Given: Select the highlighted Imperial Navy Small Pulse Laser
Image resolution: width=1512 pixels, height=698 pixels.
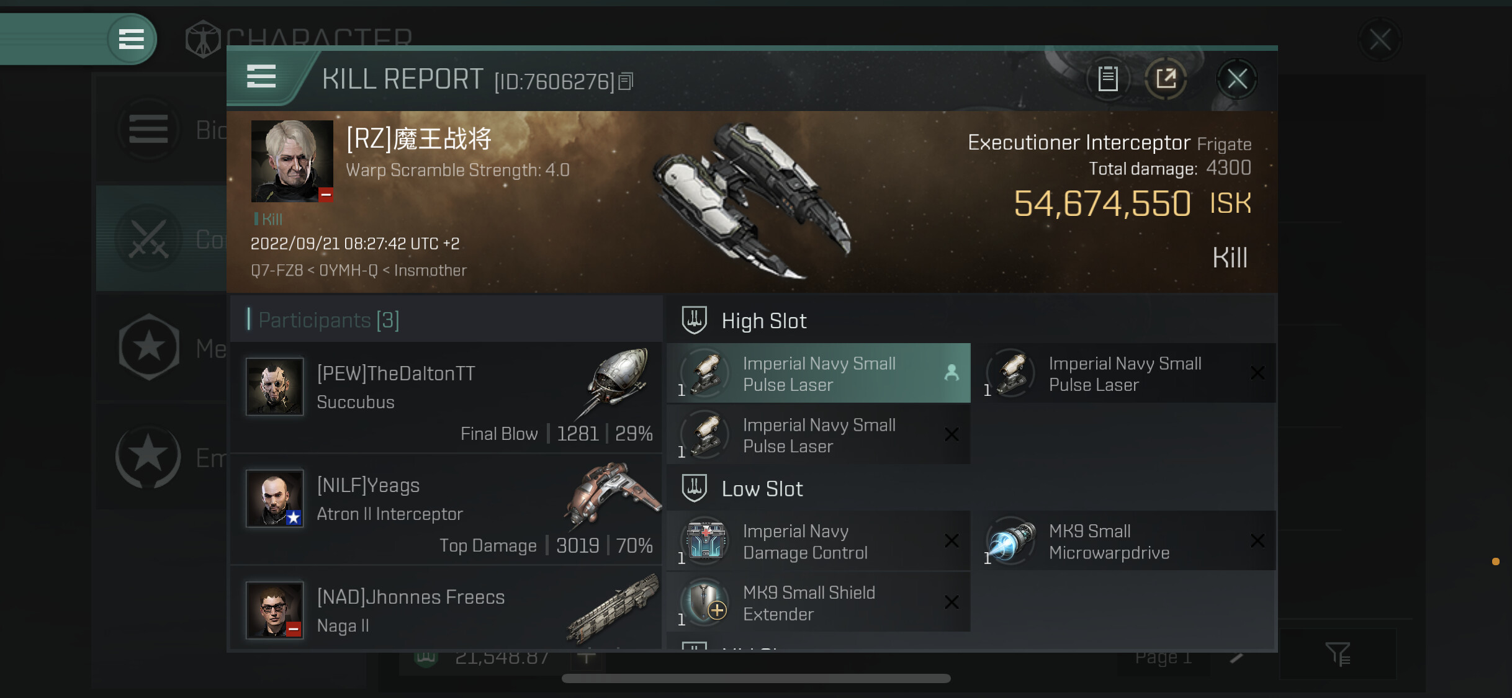Looking at the screenshot, I should coord(818,374).
